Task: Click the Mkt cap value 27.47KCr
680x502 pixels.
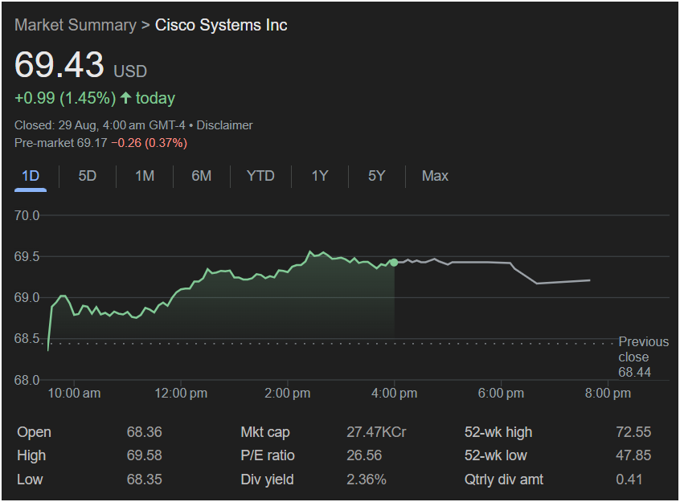Action: click(x=376, y=432)
